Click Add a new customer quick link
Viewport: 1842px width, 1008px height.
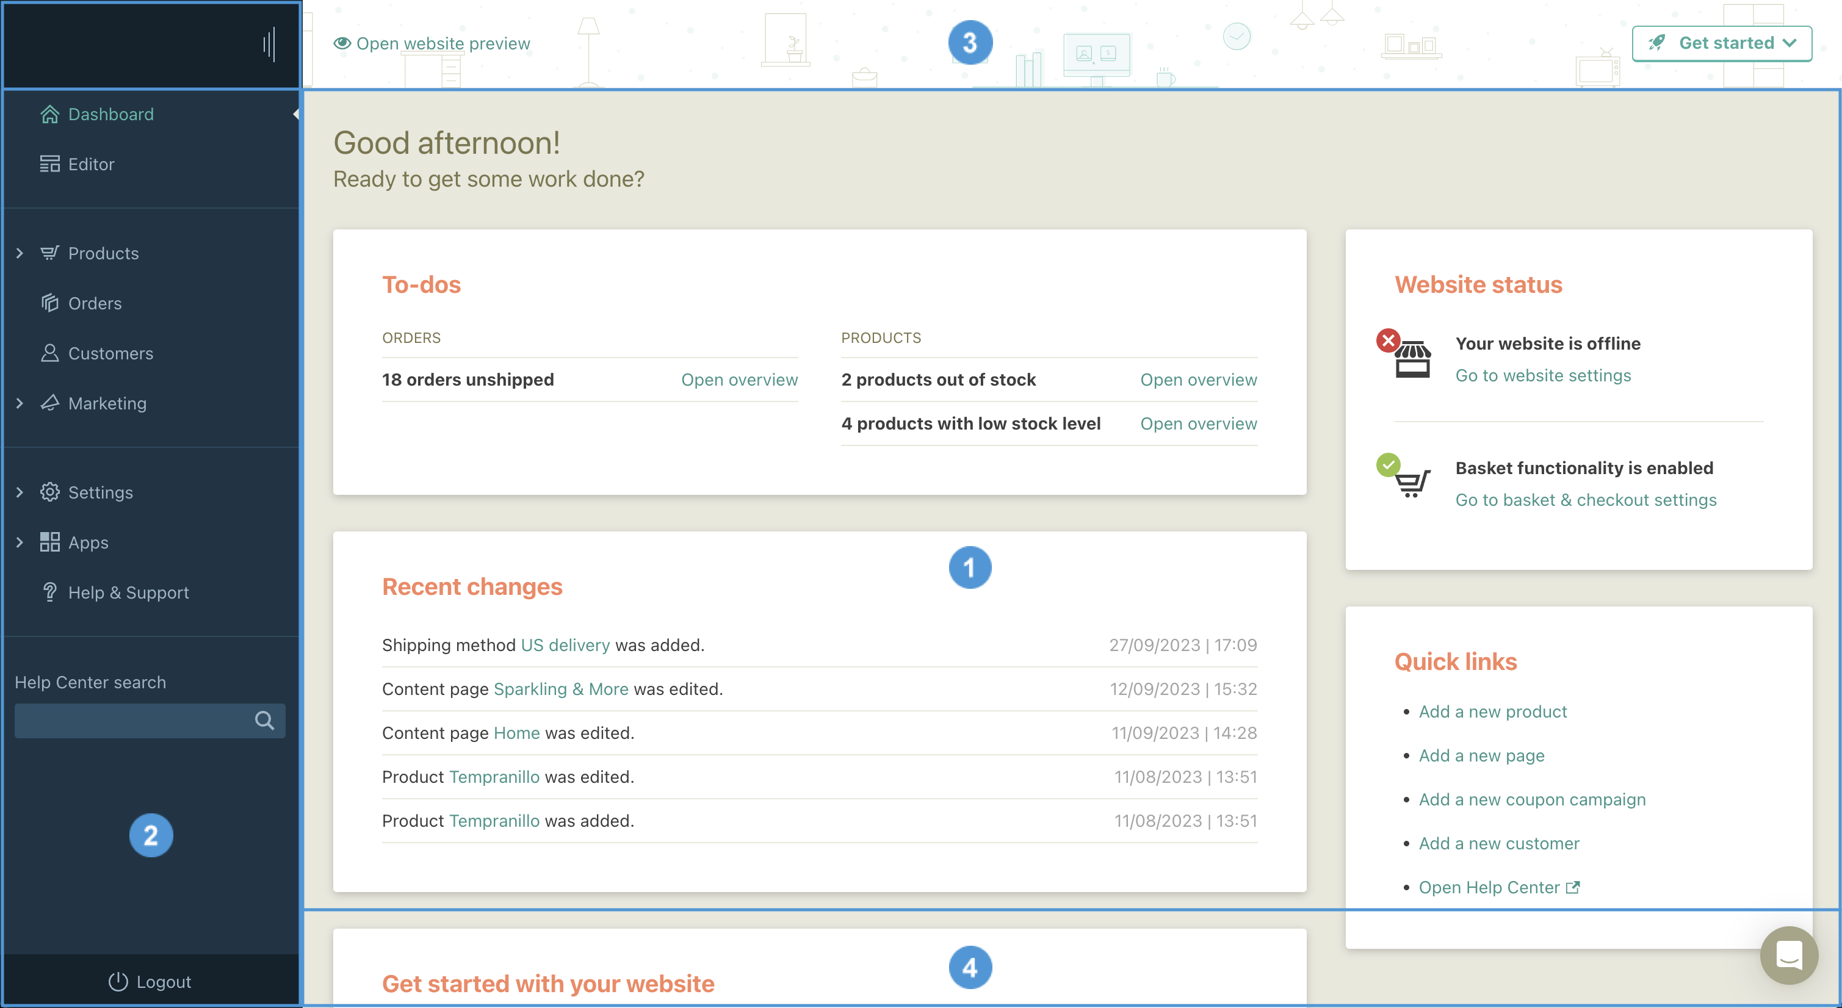pyautogui.click(x=1499, y=844)
